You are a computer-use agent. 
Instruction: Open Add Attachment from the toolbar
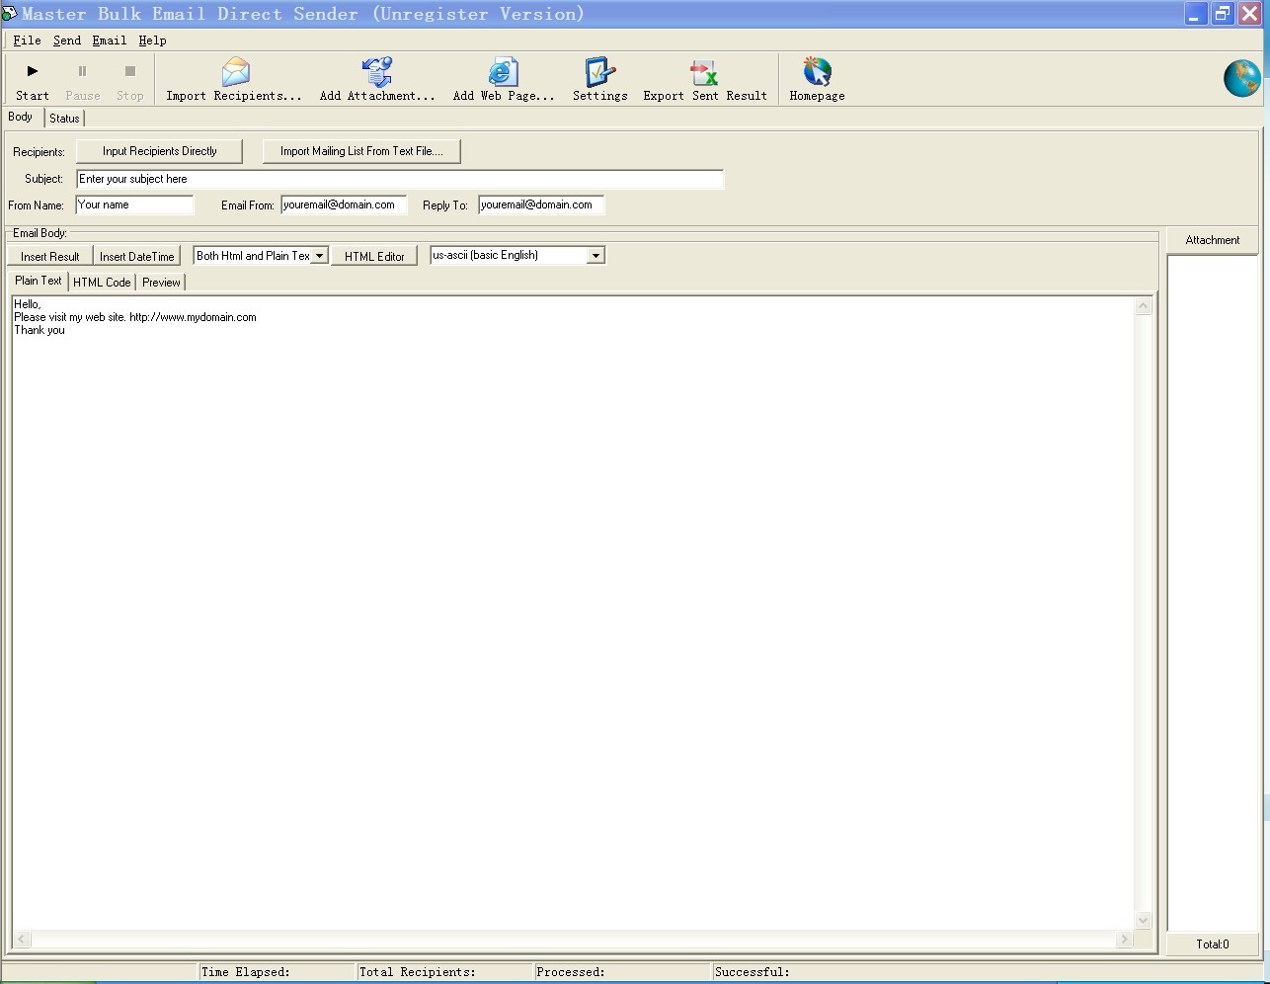click(377, 72)
